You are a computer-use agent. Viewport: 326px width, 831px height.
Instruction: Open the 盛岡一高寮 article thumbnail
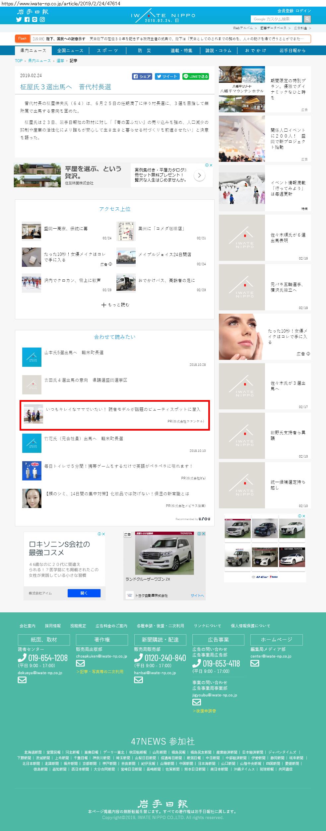(32, 231)
